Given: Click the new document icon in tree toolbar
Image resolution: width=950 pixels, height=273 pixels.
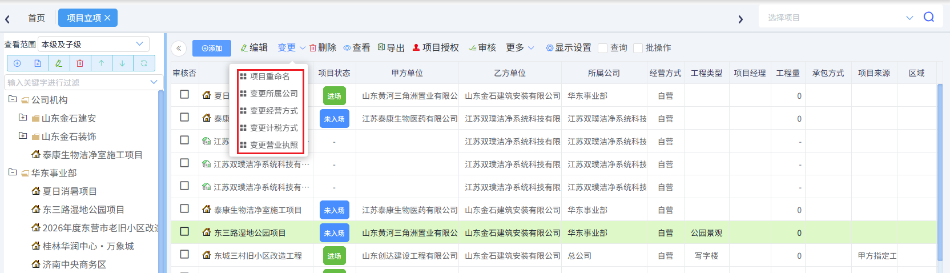Looking at the screenshot, I should tap(38, 63).
